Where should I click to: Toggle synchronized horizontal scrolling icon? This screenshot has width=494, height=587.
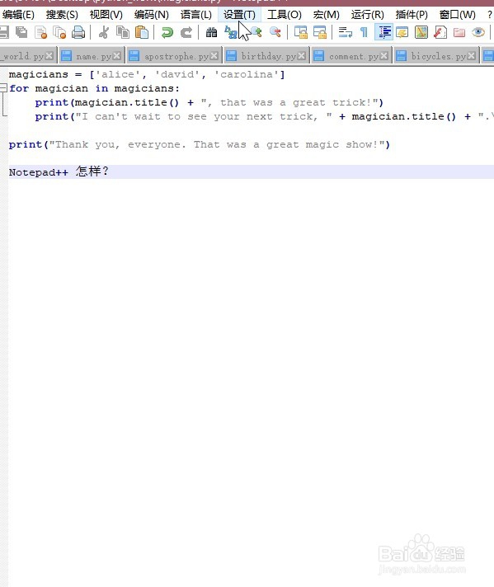click(x=319, y=32)
